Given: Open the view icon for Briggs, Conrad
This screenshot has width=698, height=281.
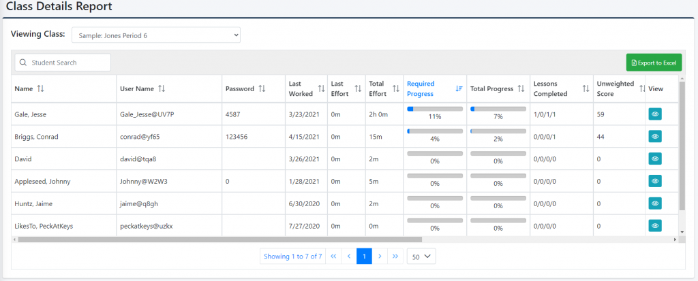Looking at the screenshot, I should coord(655,137).
